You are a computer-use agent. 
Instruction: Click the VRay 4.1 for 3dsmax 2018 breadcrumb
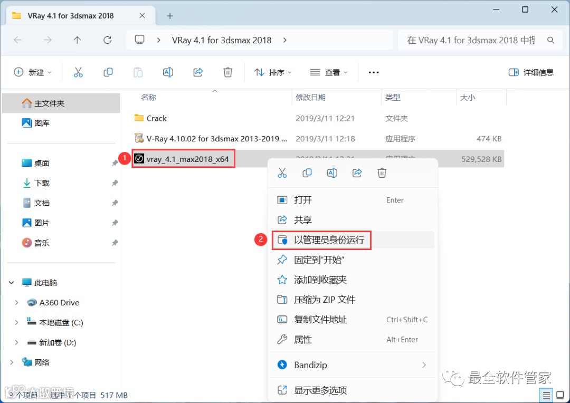[221, 40]
